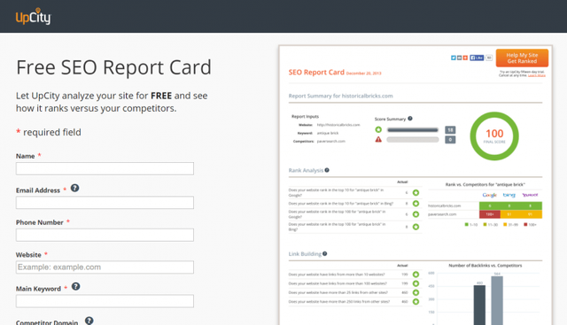
Task: Click paversearch.com row label in rank table
Action: 442,214
